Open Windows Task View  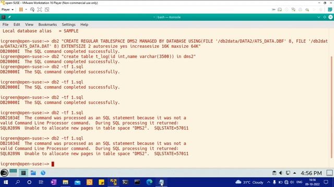pyautogui.click(x=41, y=182)
